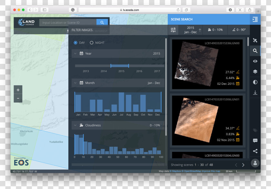Open the contrast adjustment icon
The image size is (271, 189).
point(255,82)
